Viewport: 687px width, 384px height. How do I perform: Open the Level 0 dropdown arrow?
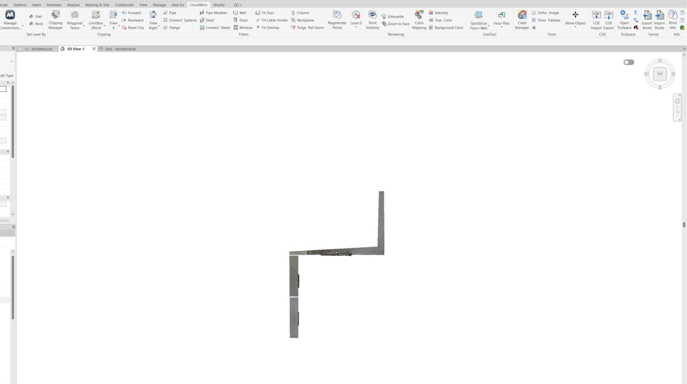[356, 27]
